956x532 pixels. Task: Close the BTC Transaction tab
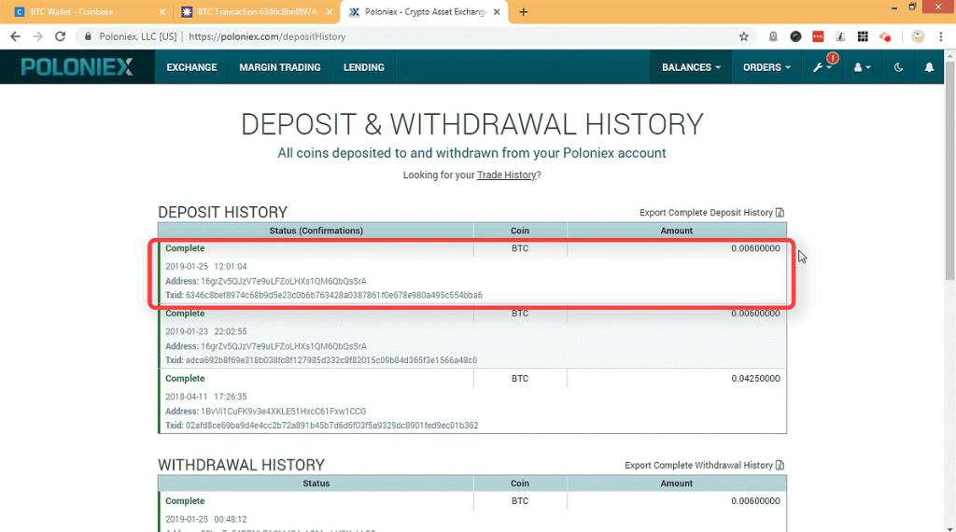[330, 11]
